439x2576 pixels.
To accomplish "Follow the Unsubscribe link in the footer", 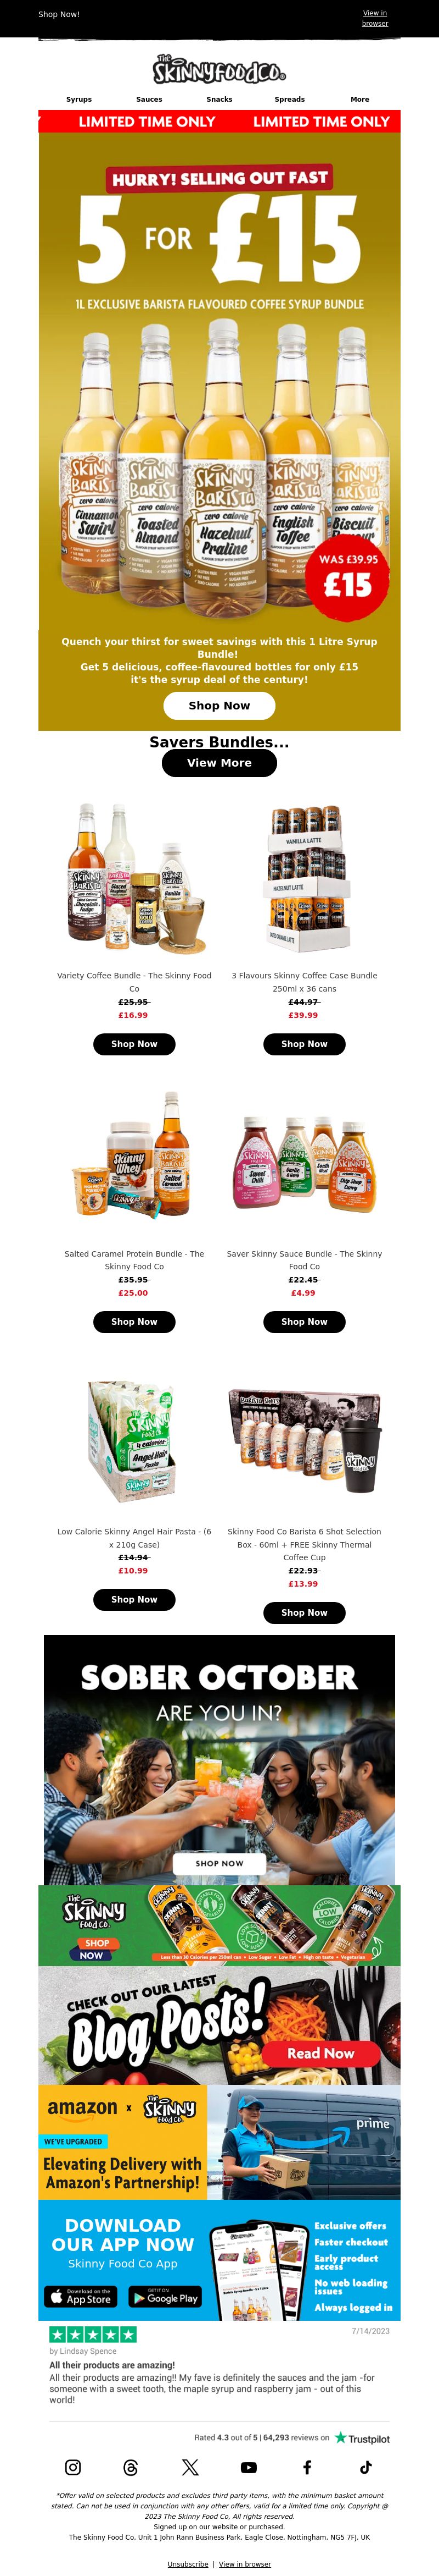I will tap(189, 2564).
